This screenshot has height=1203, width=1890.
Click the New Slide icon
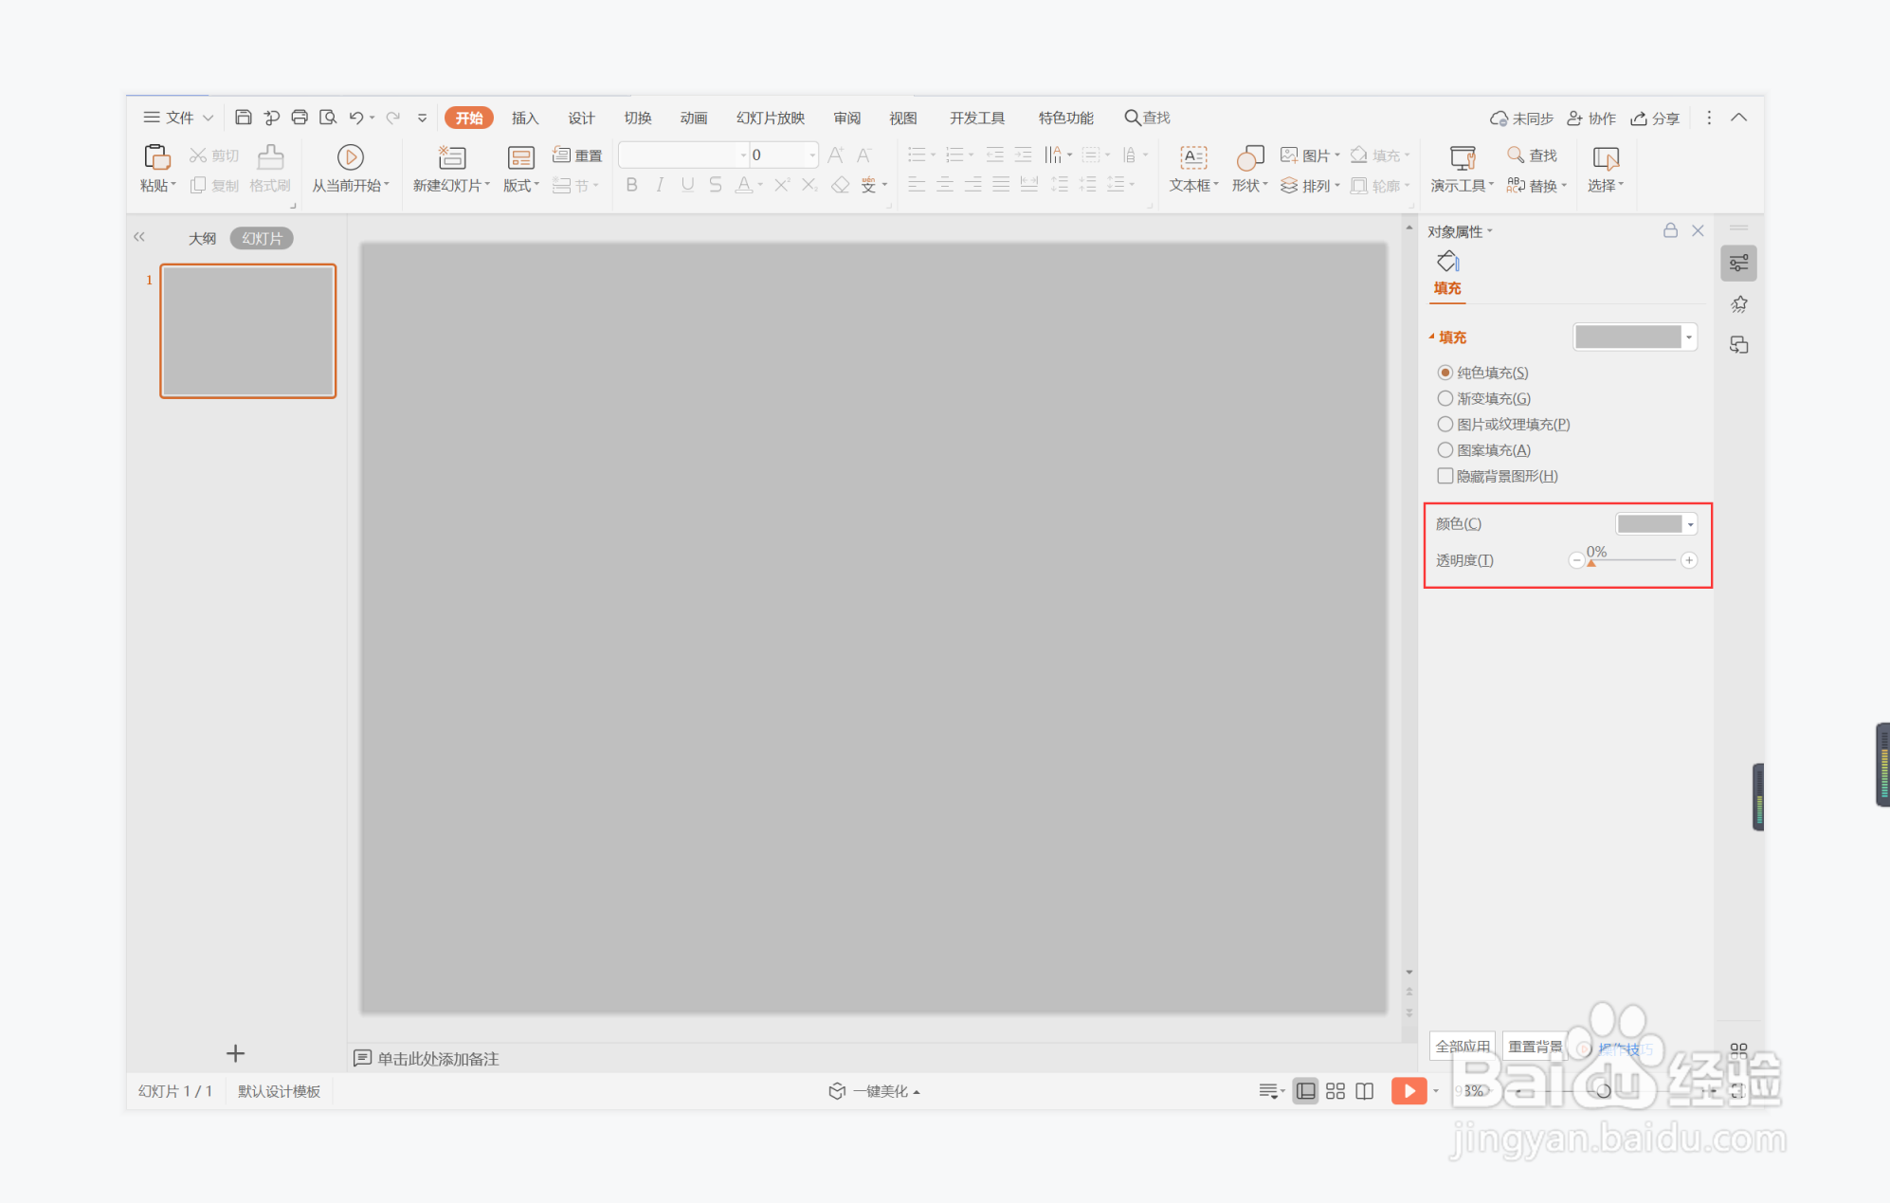pos(451,157)
